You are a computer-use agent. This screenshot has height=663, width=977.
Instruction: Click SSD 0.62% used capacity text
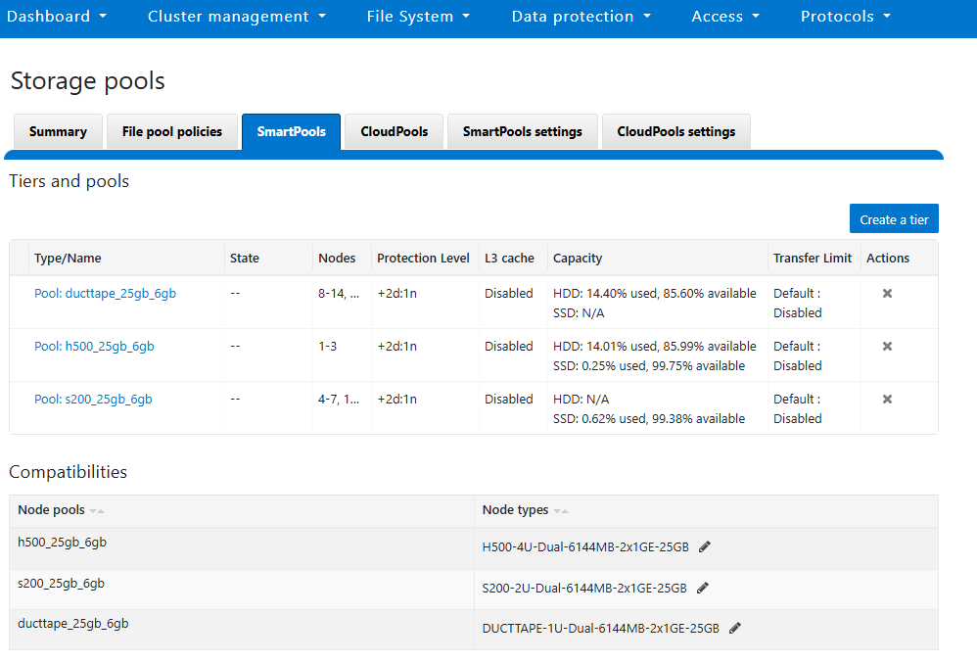click(x=649, y=419)
